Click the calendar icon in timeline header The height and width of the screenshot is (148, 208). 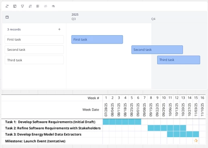pyautogui.click(x=7, y=17)
